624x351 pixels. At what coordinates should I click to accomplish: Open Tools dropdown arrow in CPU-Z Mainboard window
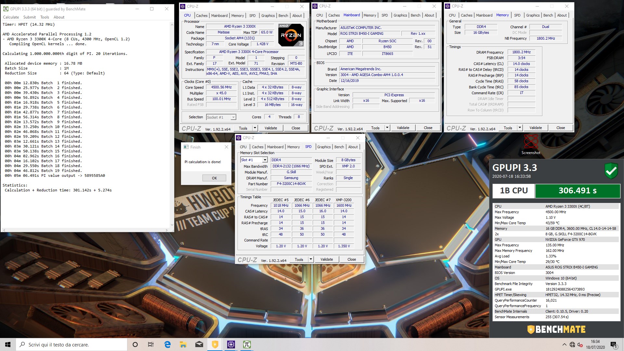387,128
